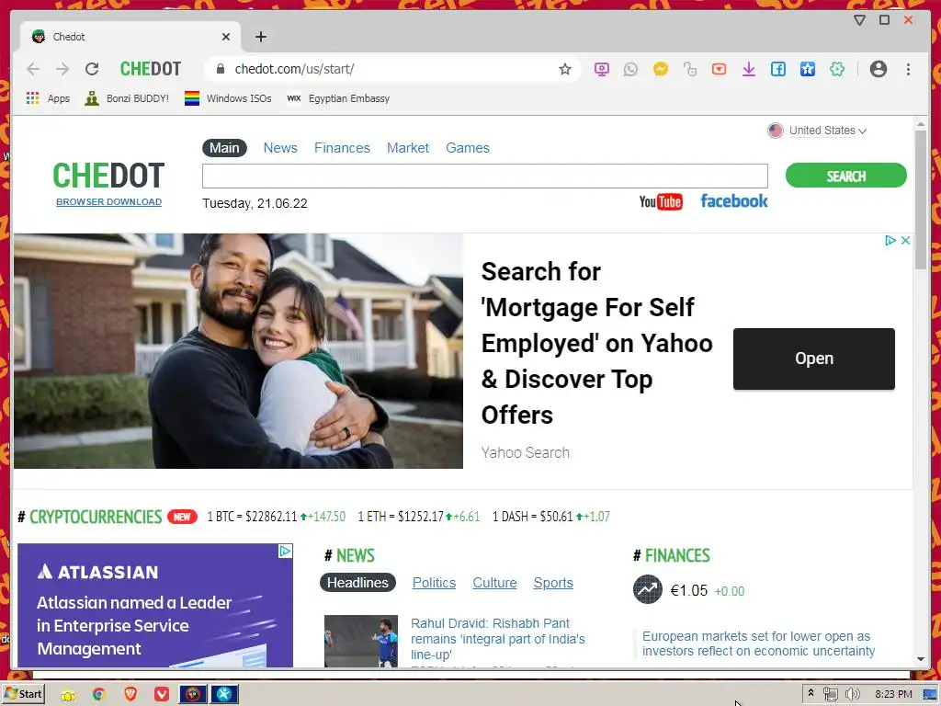Open the green puzzle extensions icon
Screen dimensions: 941x706
point(836,69)
